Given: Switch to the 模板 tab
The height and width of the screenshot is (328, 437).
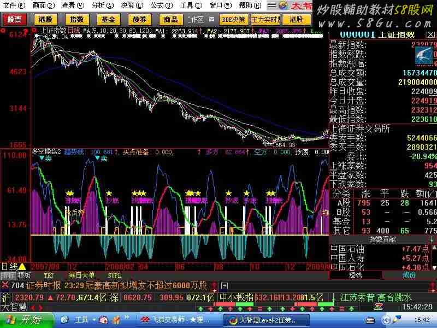Looking at the screenshot, I should tap(24, 276).
